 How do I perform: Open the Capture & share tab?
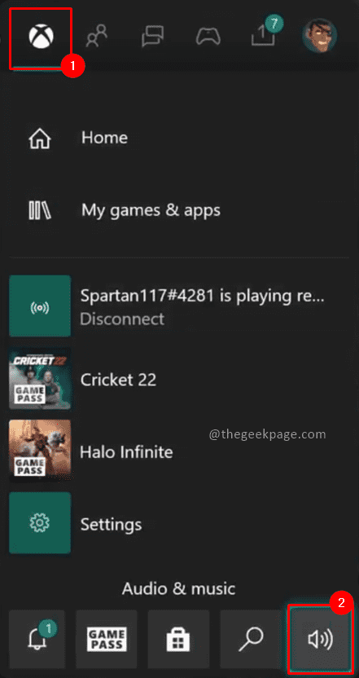click(x=265, y=33)
